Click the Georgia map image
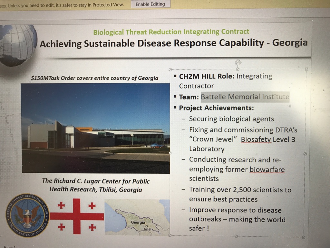This screenshot has width=330, height=248. (137, 216)
